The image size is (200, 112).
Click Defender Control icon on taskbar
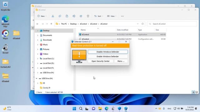pos(126,109)
